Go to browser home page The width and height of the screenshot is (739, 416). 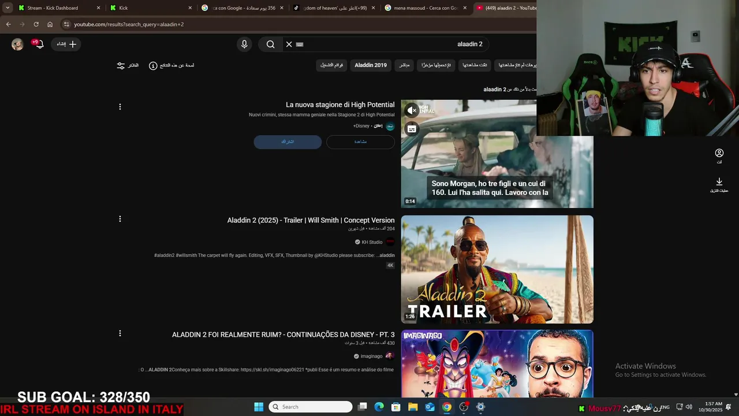coord(50,24)
